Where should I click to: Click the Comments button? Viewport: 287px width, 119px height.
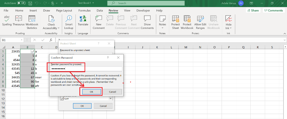(274, 10)
